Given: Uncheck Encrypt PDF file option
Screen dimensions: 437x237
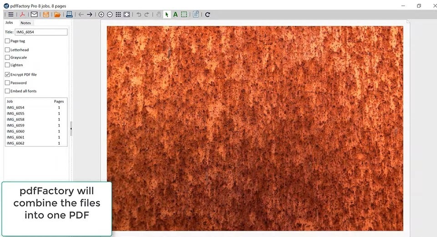Looking at the screenshot, I should coord(7,74).
